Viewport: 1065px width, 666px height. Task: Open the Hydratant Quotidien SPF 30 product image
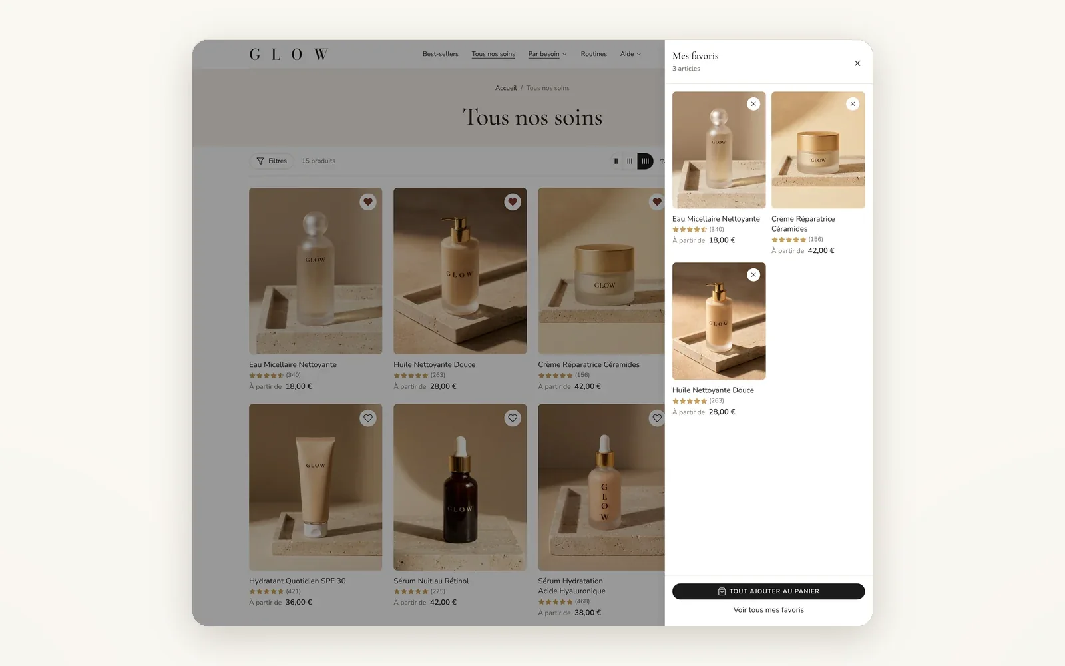316,487
